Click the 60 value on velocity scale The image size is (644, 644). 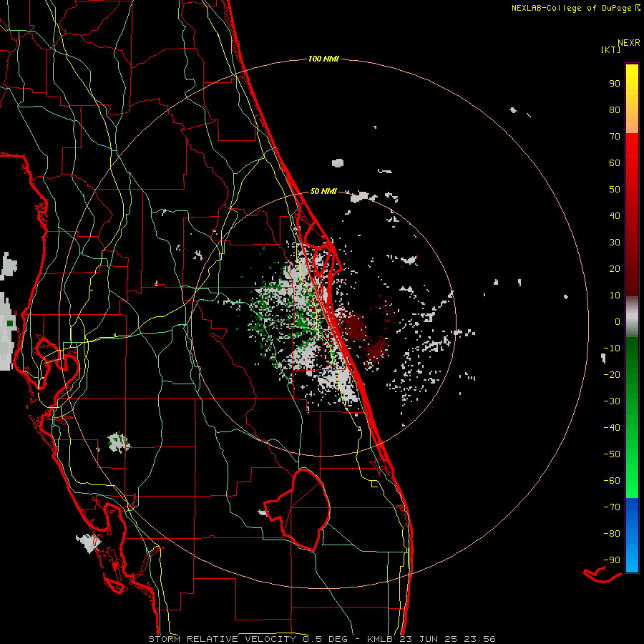pyautogui.click(x=615, y=162)
